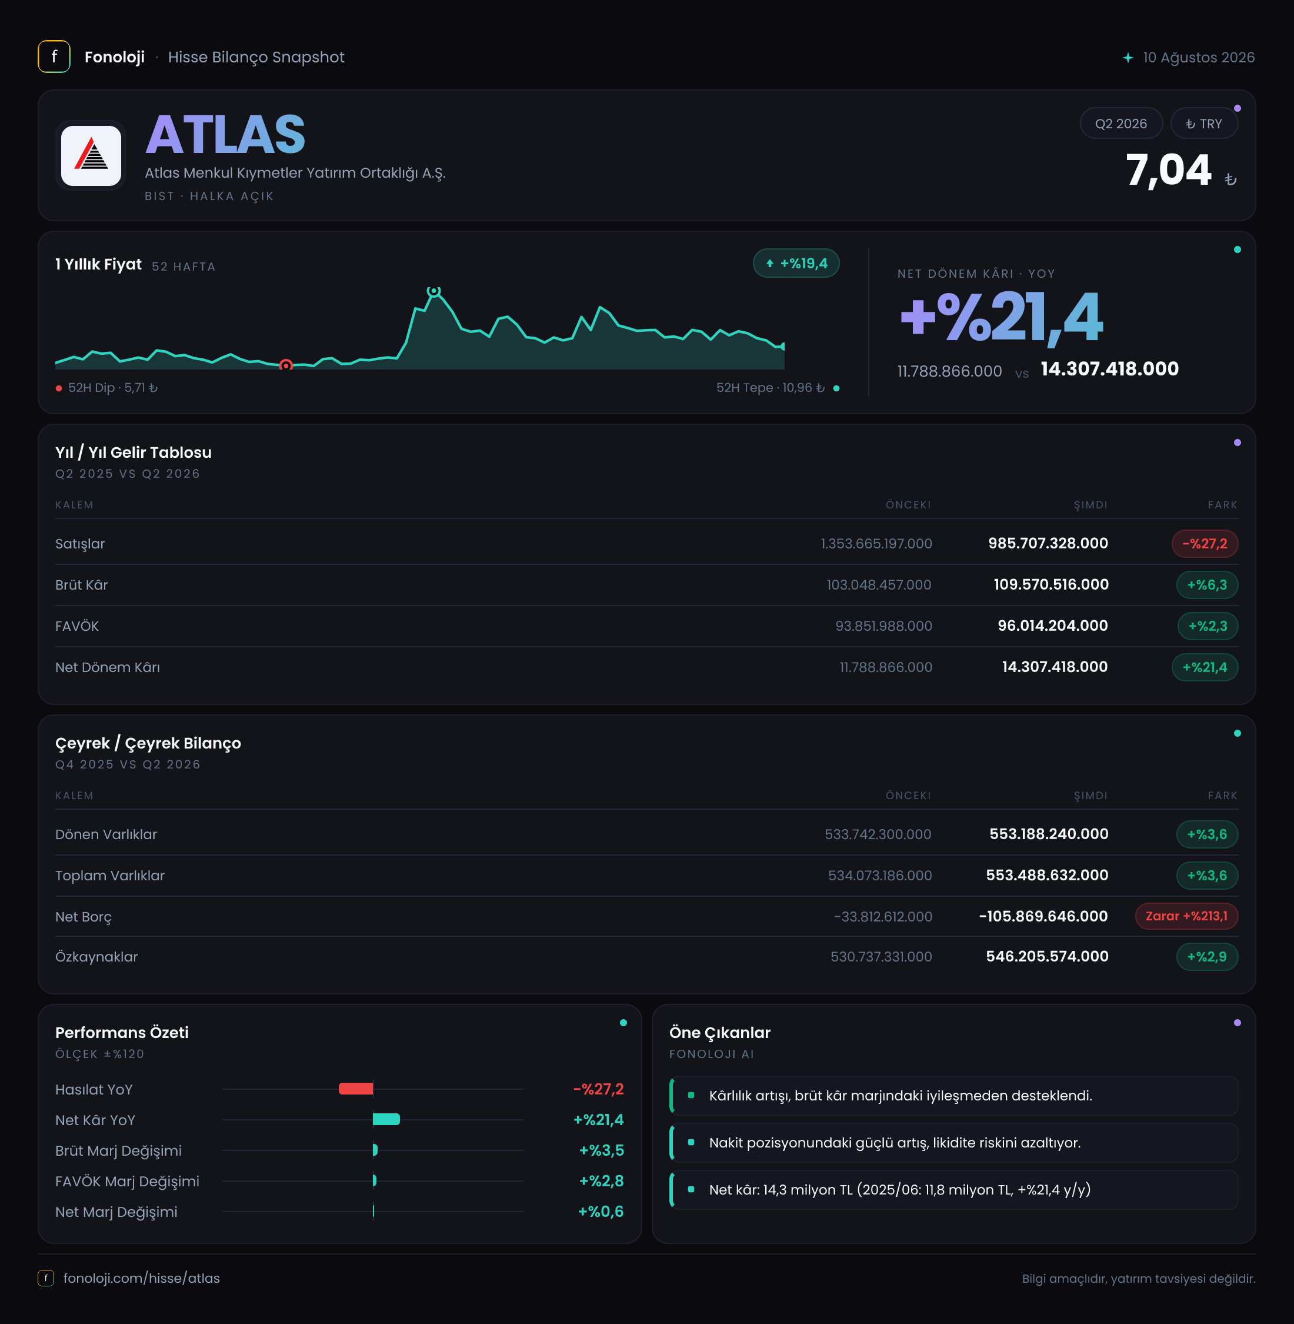Click the red Hasılat YoY bar
This screenshot has width=1294, height=1324.
click(356, 1089)
